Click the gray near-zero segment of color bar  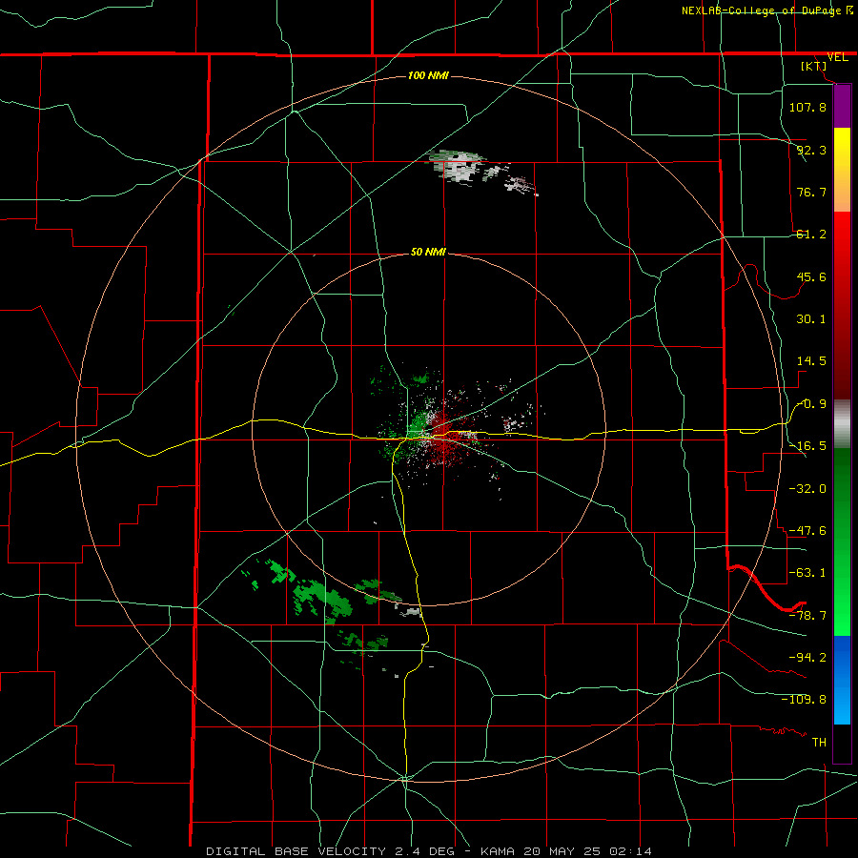click(842, 424)
